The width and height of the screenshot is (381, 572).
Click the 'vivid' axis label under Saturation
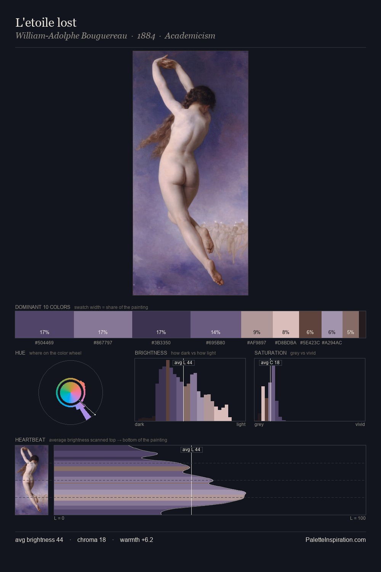pyautogui.click(x=360, y=424)
